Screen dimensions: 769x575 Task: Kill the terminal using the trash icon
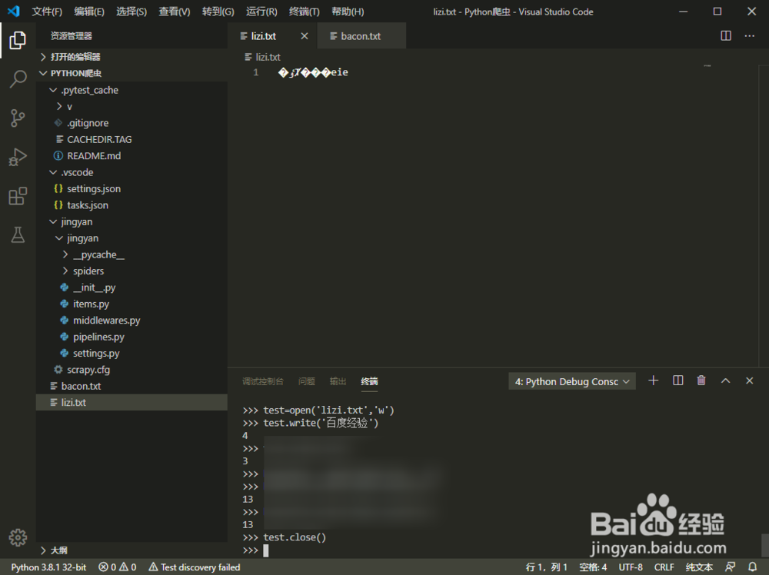(x=701, y=380)
